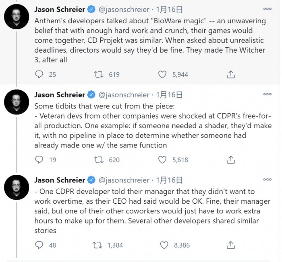Click @jasonschreier handle on second tweet
This screenshot has width=282, height=262.
tap(124, 95)
